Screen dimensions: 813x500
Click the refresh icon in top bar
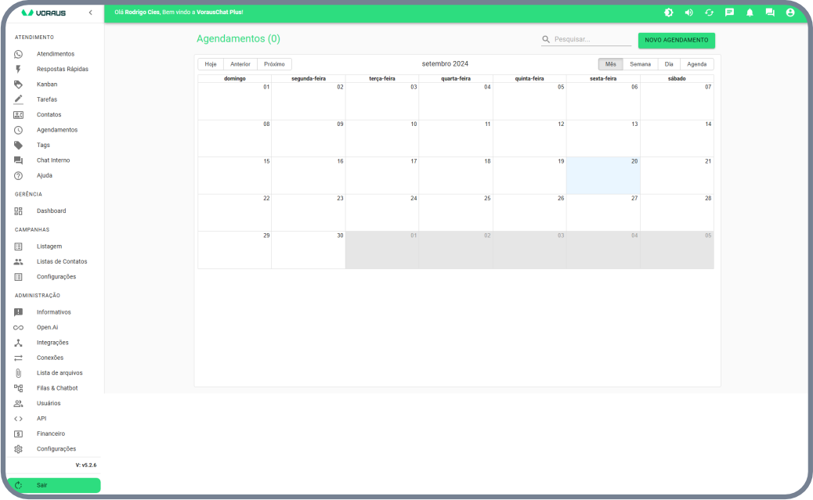click(709, 13)
